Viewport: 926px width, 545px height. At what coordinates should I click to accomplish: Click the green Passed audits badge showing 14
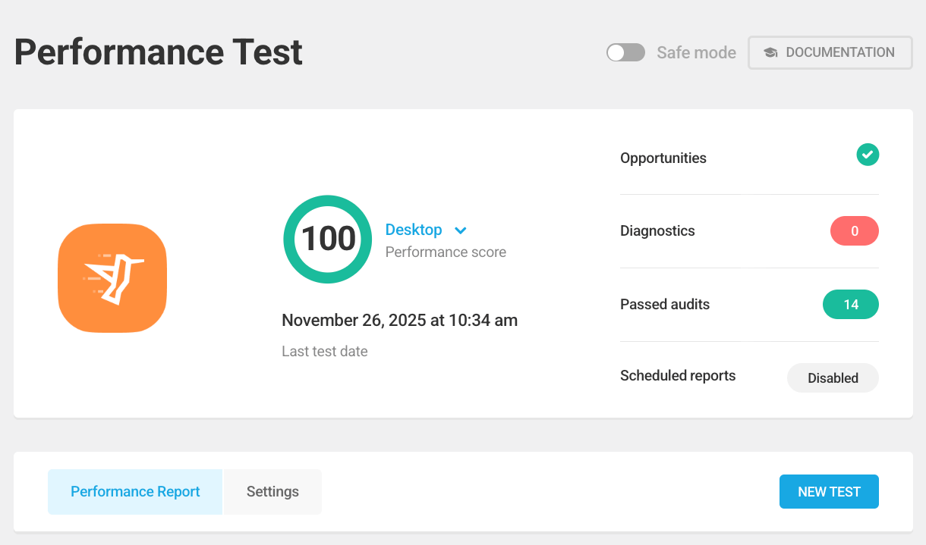[x=851, y=304]
